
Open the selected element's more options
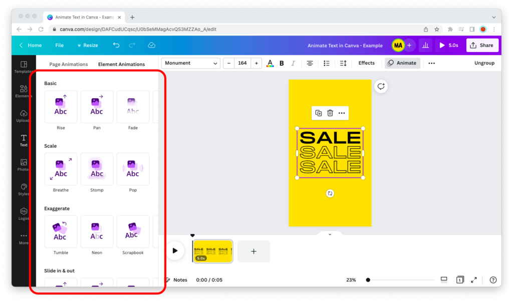342,113
